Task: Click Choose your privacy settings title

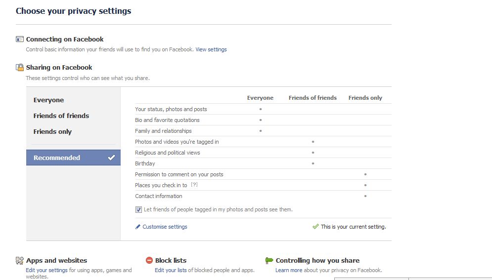Action: (73, 11)
